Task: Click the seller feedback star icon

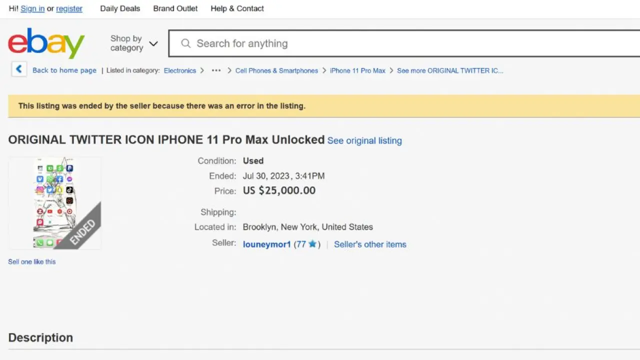Action: point(312,244)
